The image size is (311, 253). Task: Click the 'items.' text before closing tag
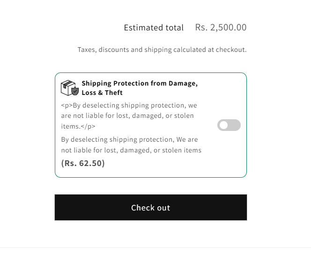[x=70, y=126]
